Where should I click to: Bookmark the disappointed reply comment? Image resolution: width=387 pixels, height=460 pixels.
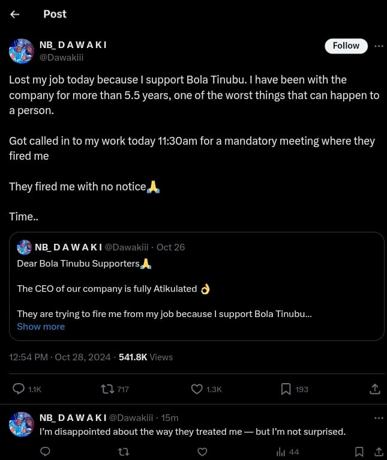point(359,452)
